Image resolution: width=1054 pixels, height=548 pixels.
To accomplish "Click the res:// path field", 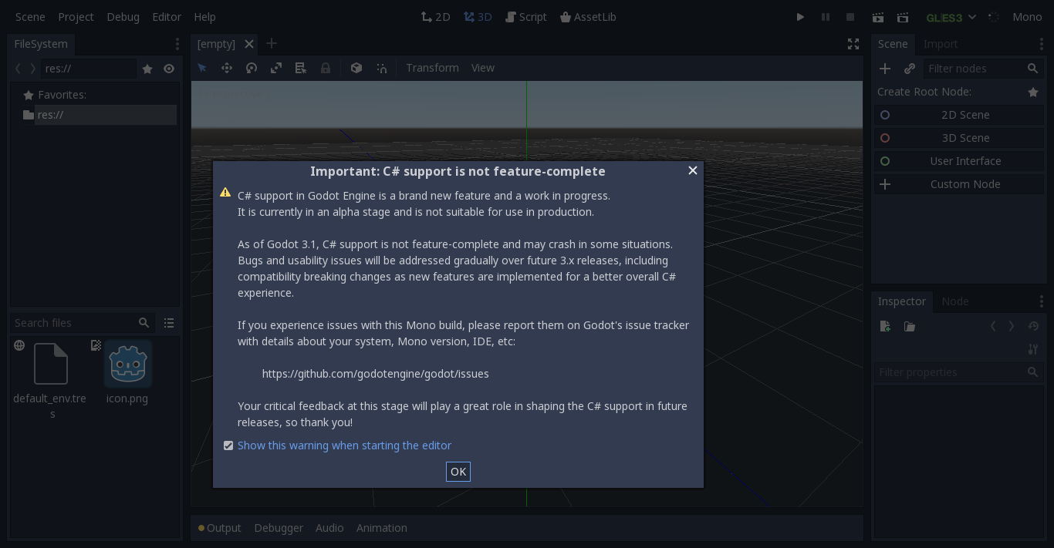I will (90, 69).
